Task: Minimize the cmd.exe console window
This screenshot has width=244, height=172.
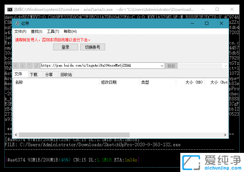Action: coord(203,9)
